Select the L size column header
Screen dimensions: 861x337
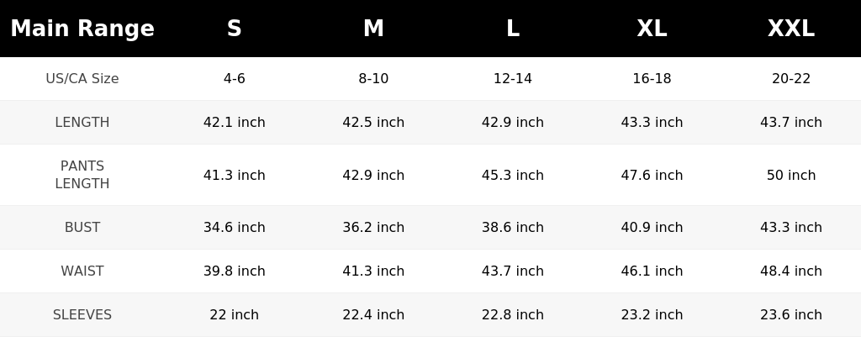(513, 29)
